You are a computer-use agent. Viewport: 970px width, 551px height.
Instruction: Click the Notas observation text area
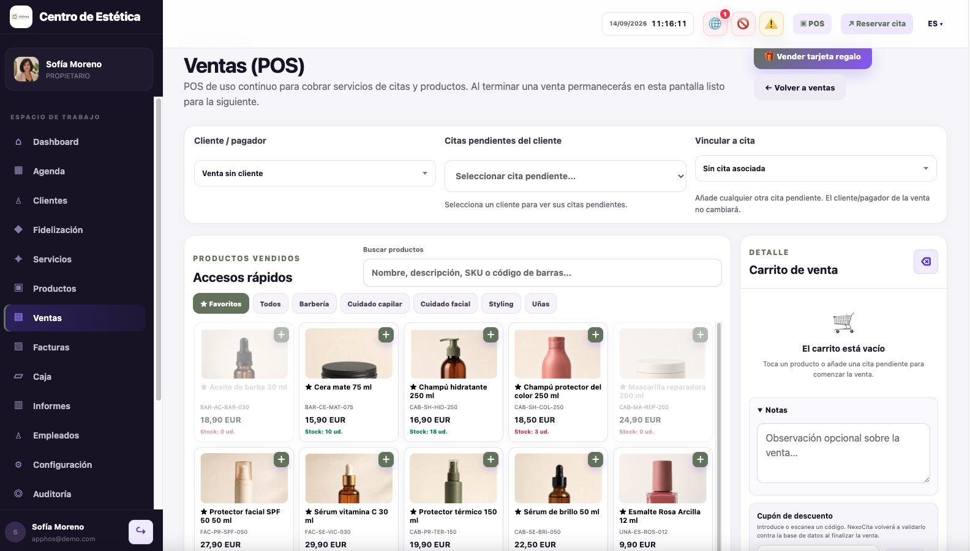click(843, 453)
